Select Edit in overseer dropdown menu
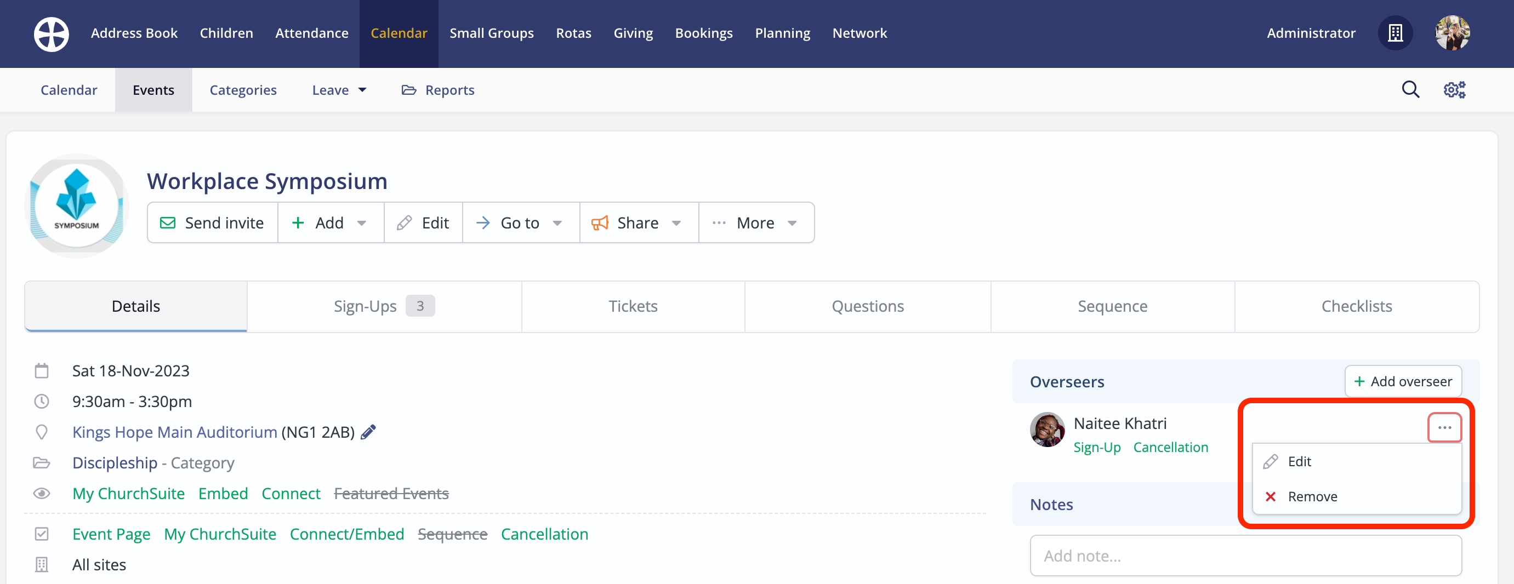Screen dimensions: 1514x584 click(x=1357, y=461)
